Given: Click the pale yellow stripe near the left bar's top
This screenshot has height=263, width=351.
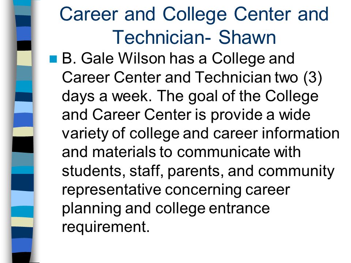Looking at the screenshot, I should coord(24,58).
